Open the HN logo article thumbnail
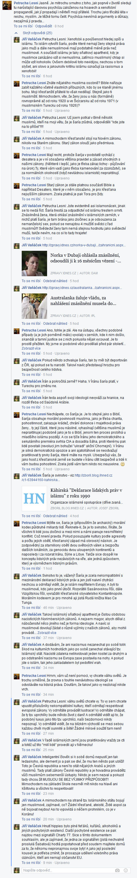 (34, 498)
